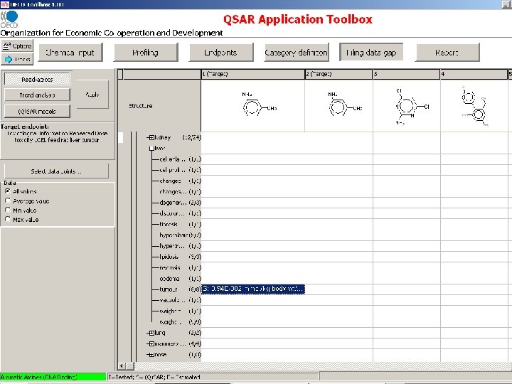Select the tumour row in the tree
The height and width of the screenshot is (384, 512).
coord(180,289)
